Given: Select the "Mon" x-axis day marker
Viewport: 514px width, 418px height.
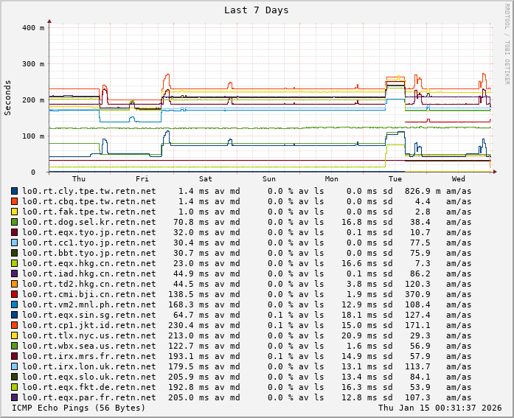Looking at the screenshot, I should 332,179.
